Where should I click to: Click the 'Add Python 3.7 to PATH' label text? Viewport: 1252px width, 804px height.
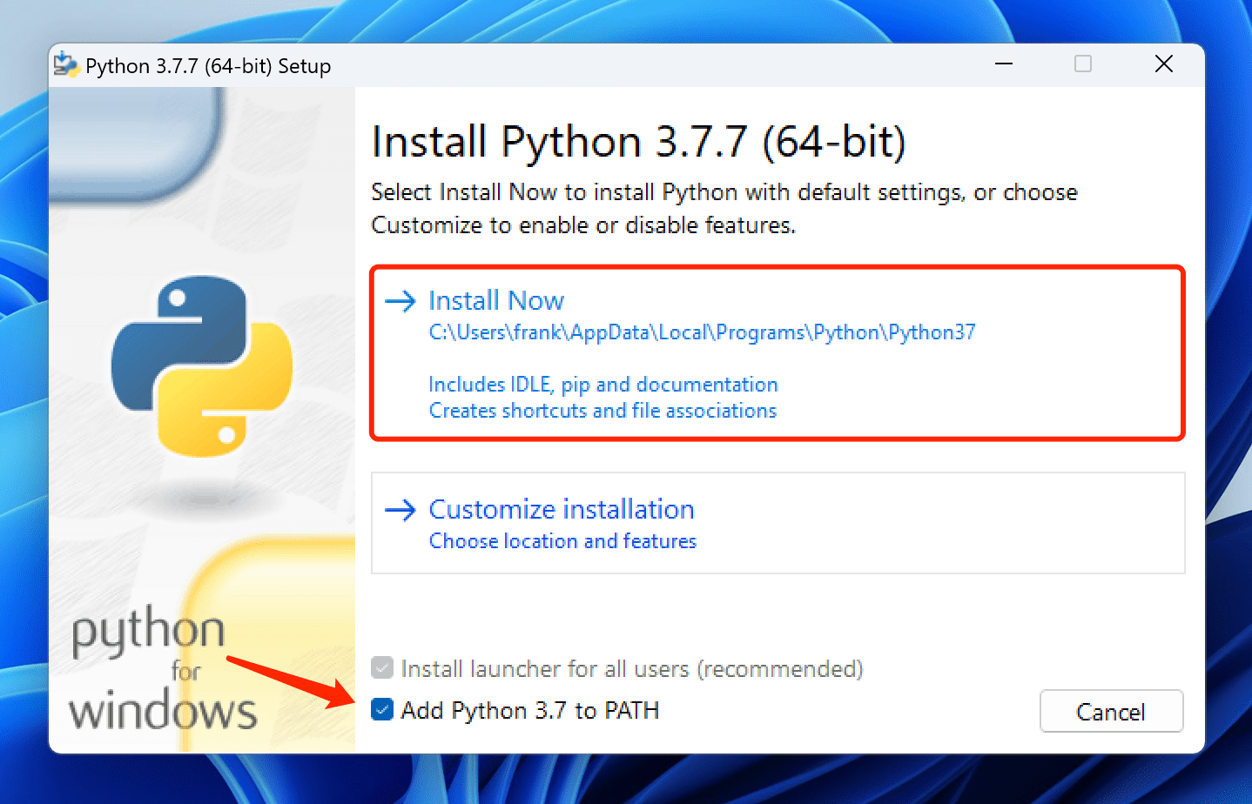529,711
